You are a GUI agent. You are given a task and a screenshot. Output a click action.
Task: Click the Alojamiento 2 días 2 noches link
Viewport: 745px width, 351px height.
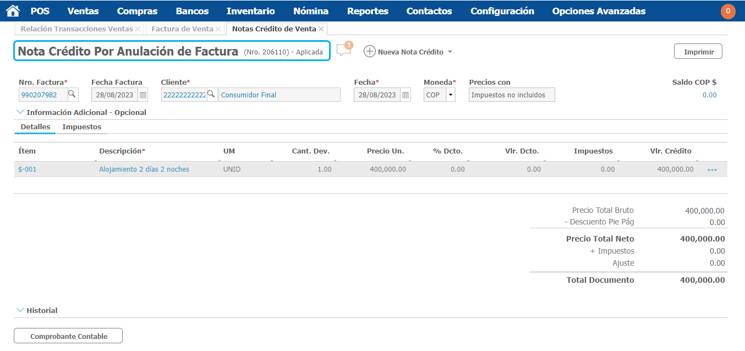click(144, 169)
